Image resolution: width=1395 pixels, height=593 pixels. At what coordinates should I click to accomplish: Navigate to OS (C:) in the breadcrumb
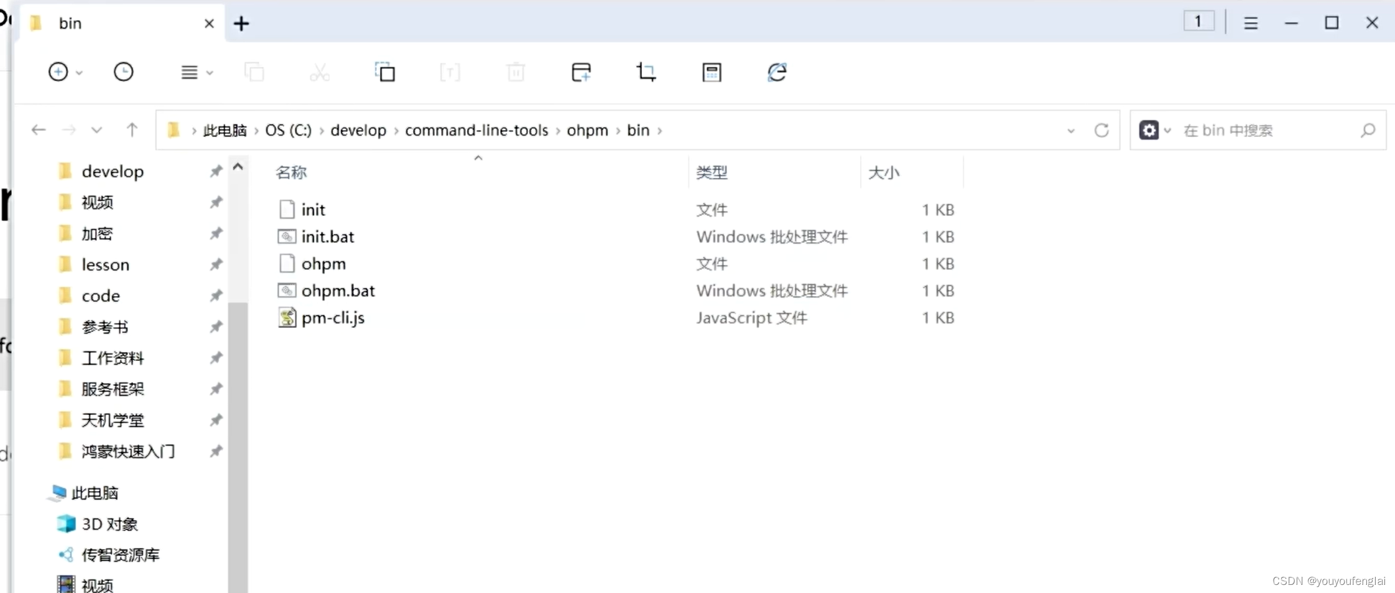289,130
